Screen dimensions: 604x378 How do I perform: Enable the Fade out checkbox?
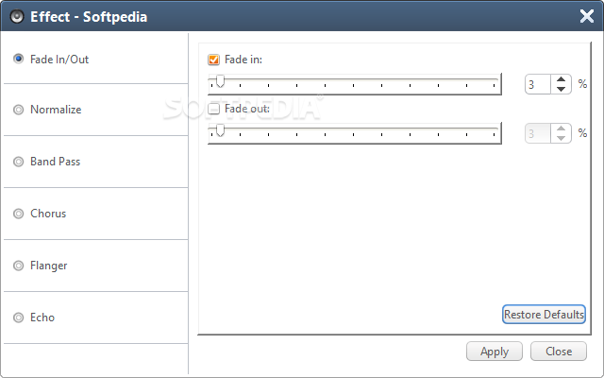click(x=213, y=109)
